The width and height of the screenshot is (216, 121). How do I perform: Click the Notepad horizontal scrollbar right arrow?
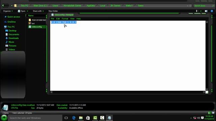pos(204,92)
